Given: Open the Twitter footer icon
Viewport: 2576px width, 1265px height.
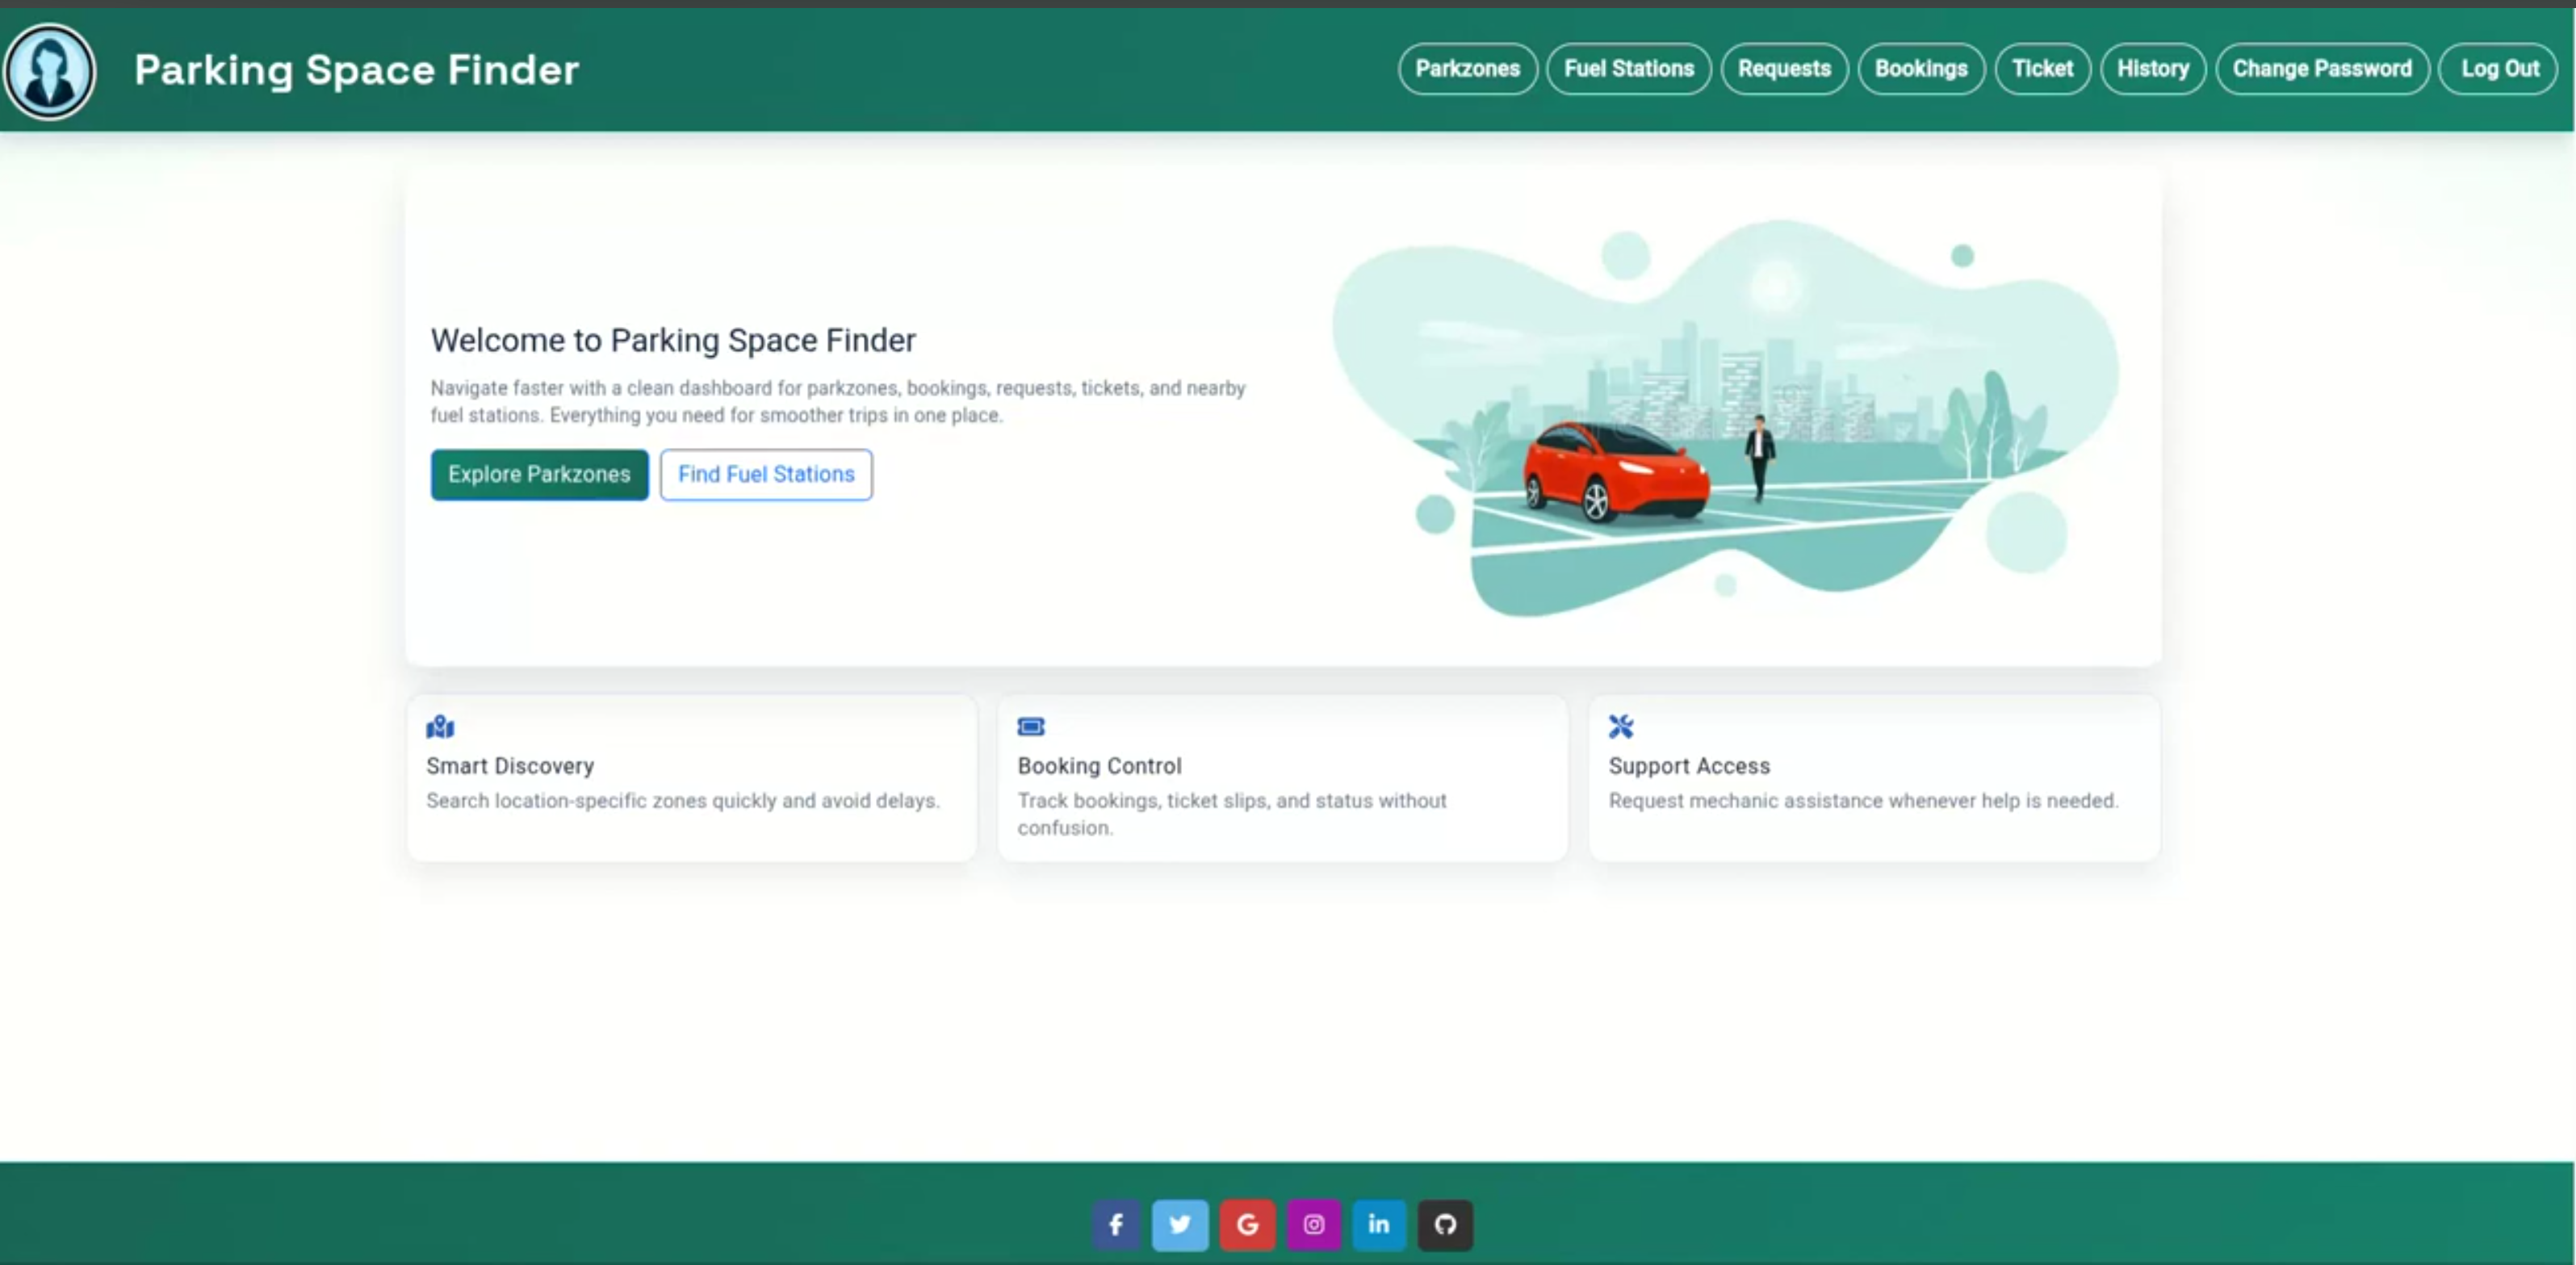Looking at the screenshot, I should [x=1180, y=1224].
